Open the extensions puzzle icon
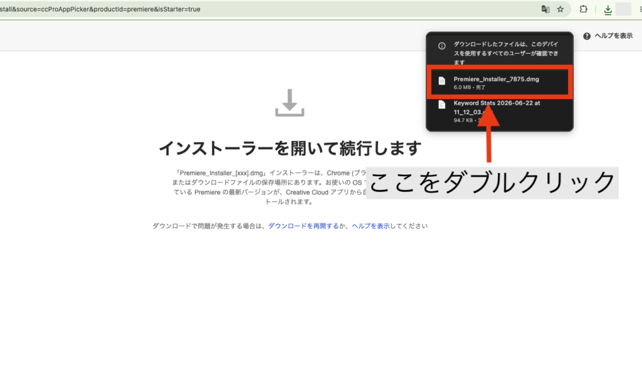 coord(584,9)
